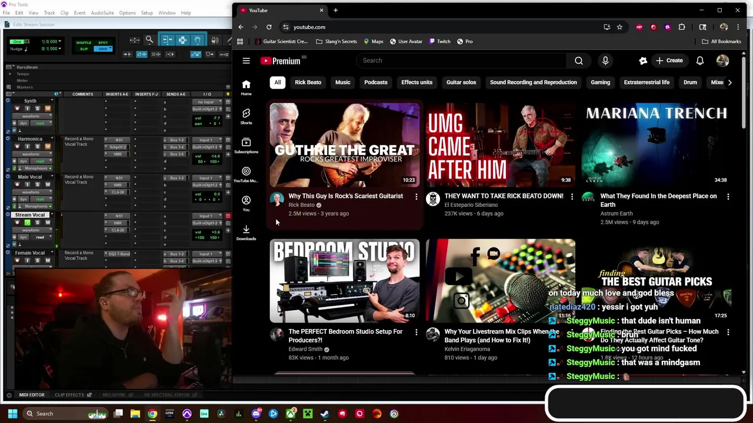This screenshot has width=753, height=423.
Task: Switch to MIDI Editor tab in Pro Tools
Action: click(31, 395)
